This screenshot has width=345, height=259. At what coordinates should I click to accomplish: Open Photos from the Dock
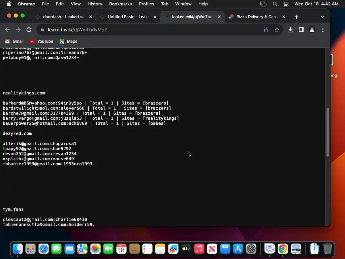[95, 249]
